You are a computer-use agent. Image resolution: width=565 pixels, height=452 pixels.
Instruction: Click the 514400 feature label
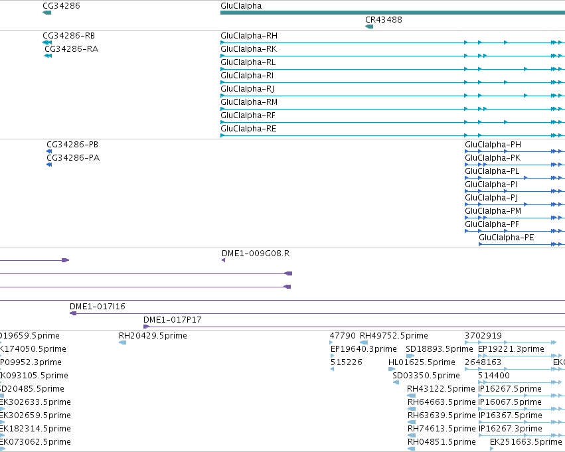[494, 376]
